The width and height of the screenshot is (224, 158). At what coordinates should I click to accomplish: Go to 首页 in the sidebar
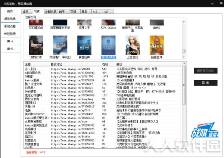[10, 11]
